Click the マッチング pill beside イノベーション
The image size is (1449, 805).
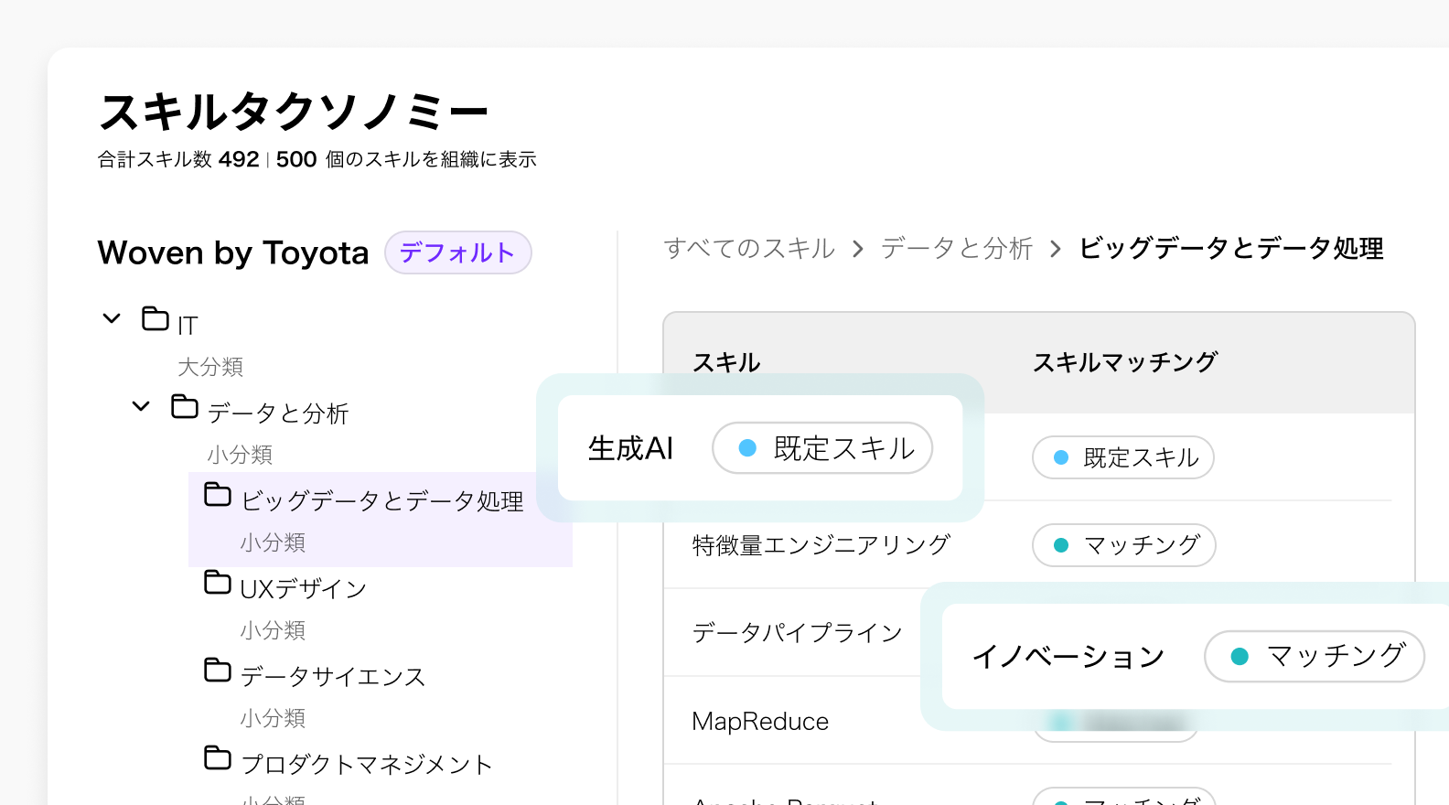(1315, 656)
